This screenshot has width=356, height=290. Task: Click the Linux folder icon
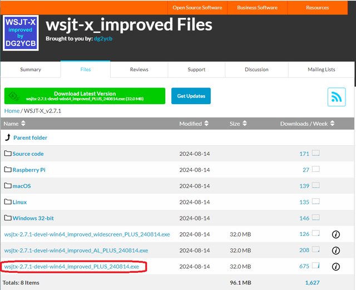click(x=8, y=202)
